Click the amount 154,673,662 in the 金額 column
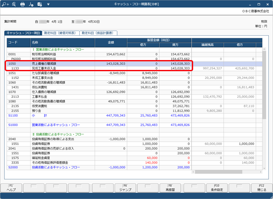The height and width of the screenshot is (199, 273). tap(116, 54)
